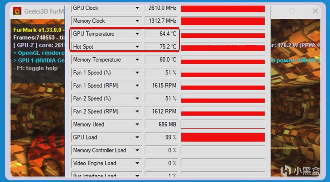Image resolution: width=330 pixels, height=182 pixels.
Task: Click the F1: toggle help text
Action: coord(35,68)
